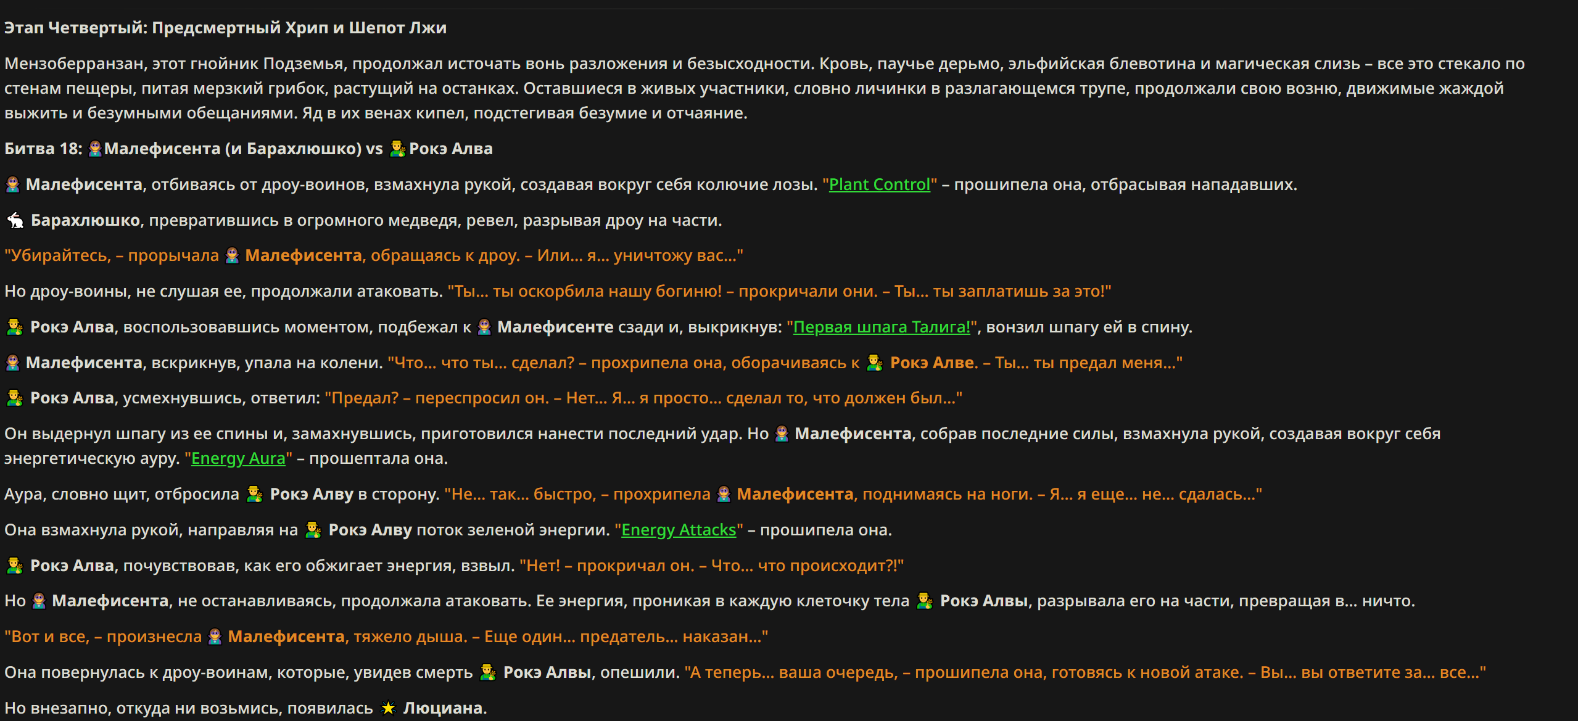Click Рокэ Алва emoji starting 'усмехнувшись, ответил' line

click(14, 398)
